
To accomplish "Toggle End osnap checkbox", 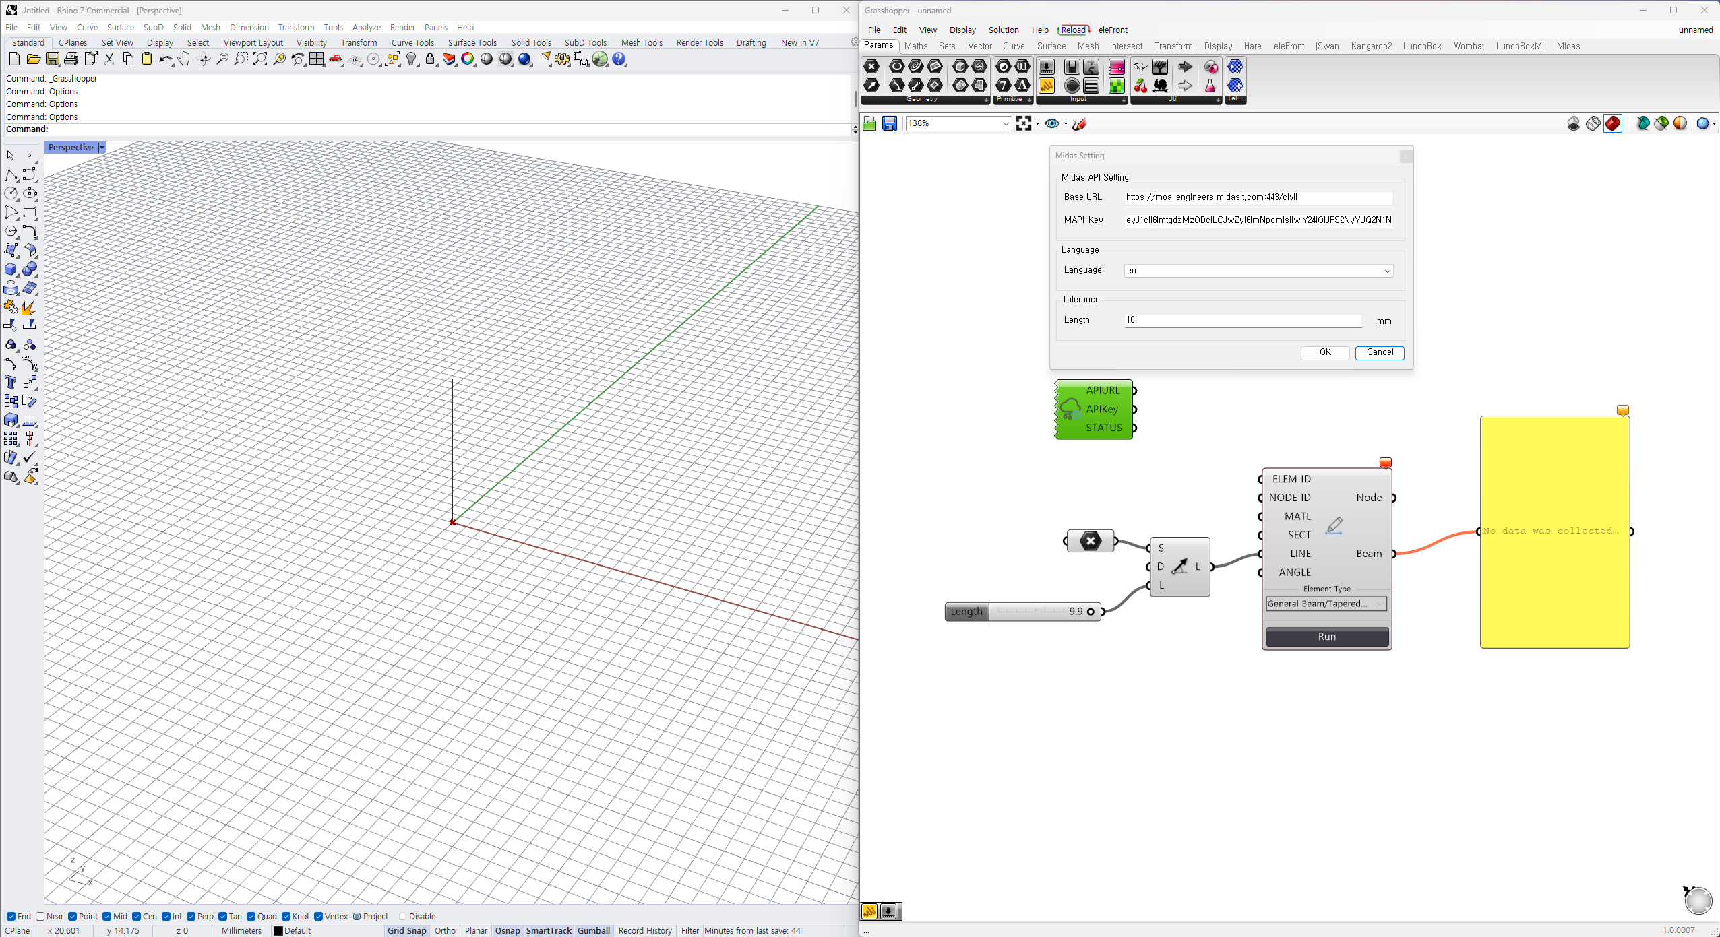I will click(x=11, y=916).
